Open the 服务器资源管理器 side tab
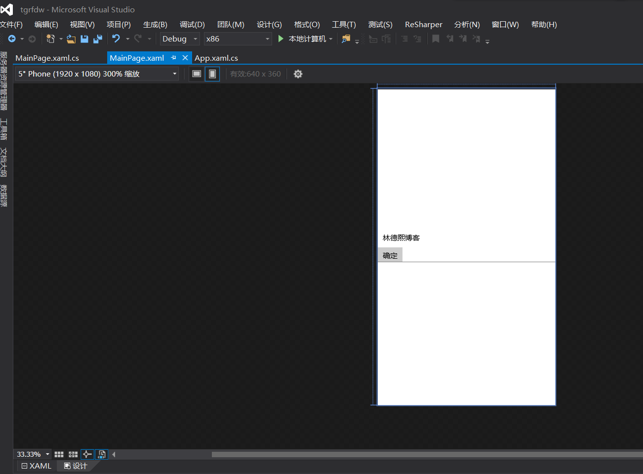This screenshot has height=474, width=643. tap(4, 80)
